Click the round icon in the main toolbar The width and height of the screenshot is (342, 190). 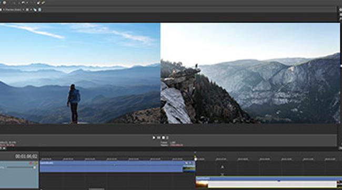point(4,3)
